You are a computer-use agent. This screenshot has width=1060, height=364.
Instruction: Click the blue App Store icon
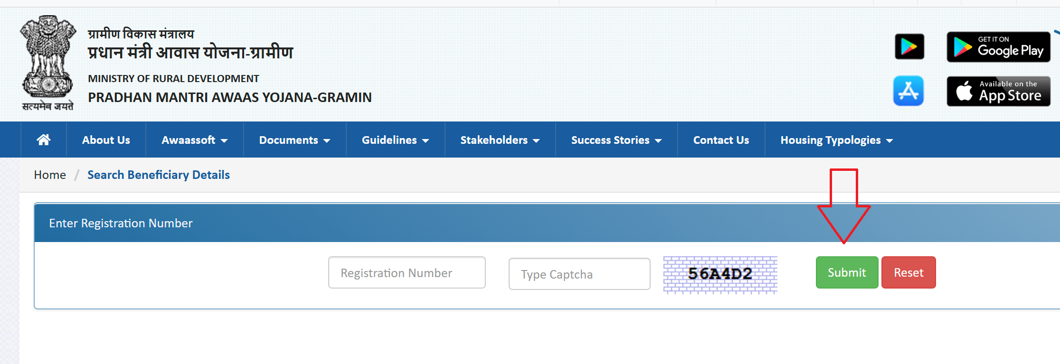[x=909, y=91]
